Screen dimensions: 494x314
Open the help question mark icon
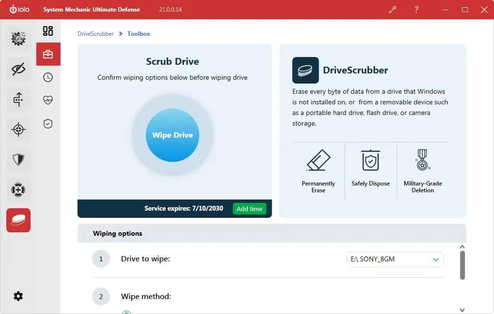(x=416, y=10)
